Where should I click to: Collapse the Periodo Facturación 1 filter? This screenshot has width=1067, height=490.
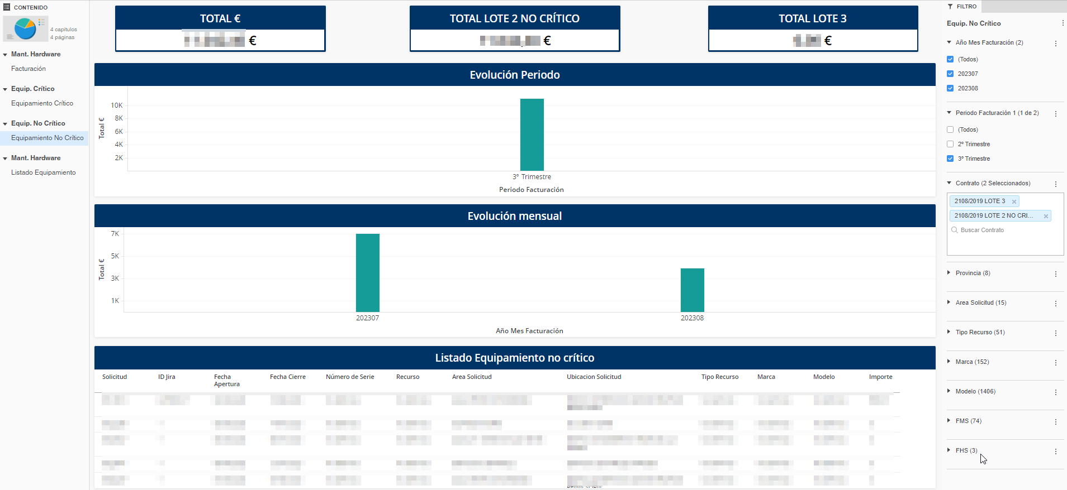click(949, 113)
